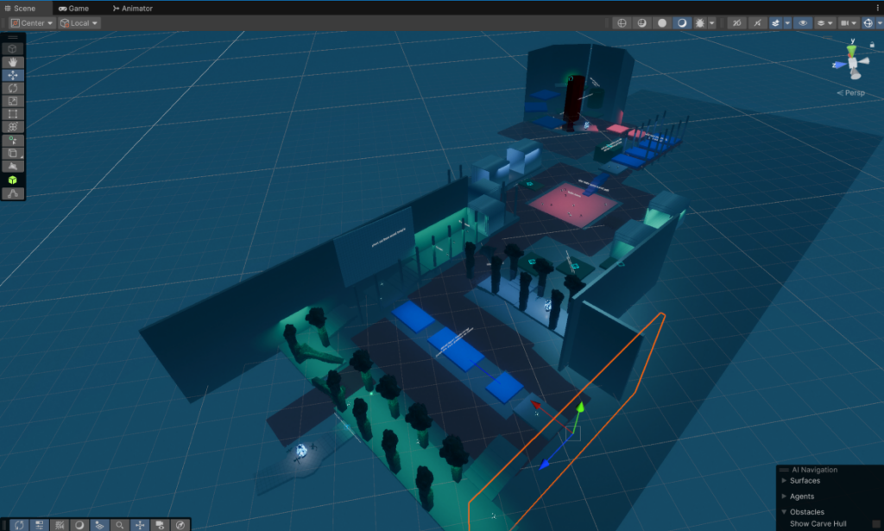This screenshot has width=884, height=531.
Task: Click the cube tool with corner arrow
Action: tap(12, 154)
